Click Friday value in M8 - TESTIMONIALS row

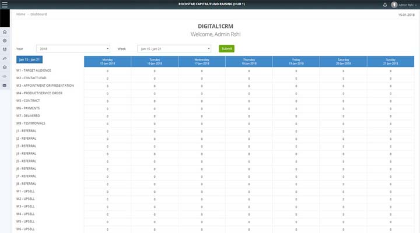pos(296,124)
